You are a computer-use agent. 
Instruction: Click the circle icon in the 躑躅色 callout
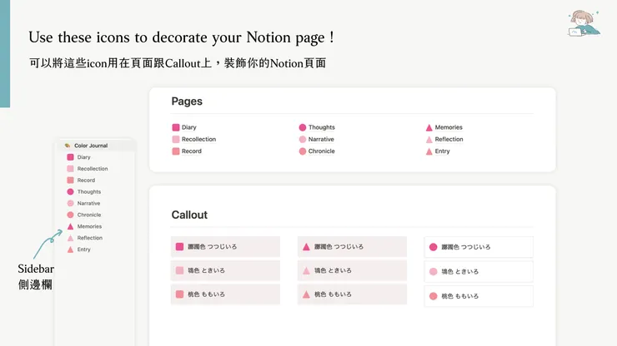[434, 247]
